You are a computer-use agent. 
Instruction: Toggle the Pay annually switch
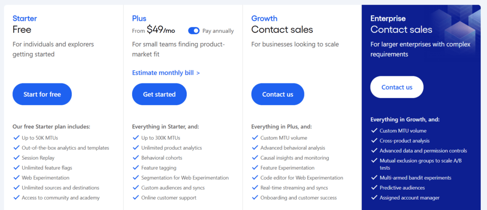pos(194,31)
